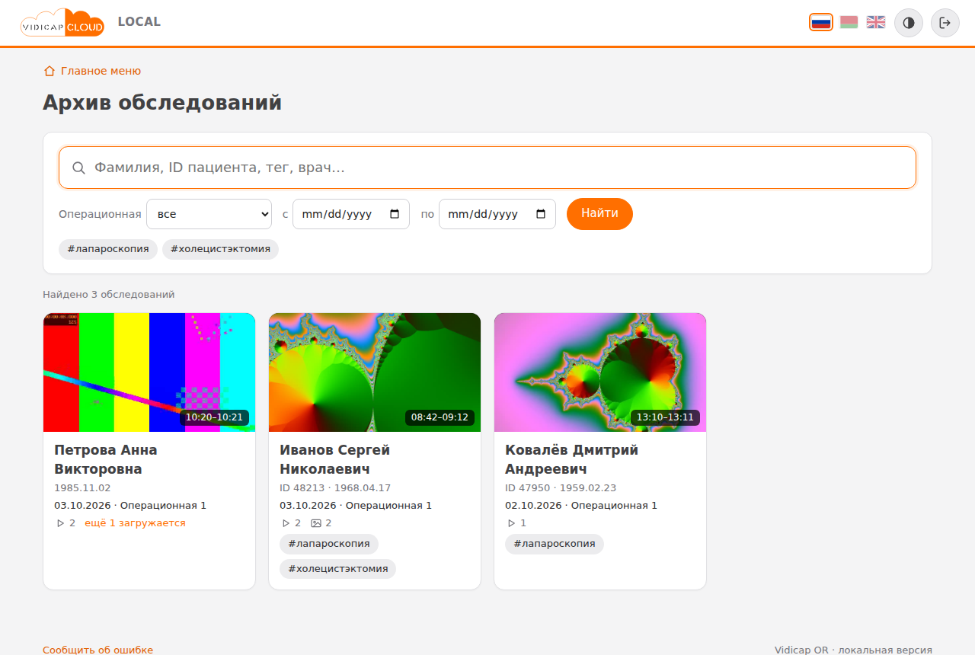Click video count icon on Иванов card
The height and width of the screenshot is (655, 975).
286,523
